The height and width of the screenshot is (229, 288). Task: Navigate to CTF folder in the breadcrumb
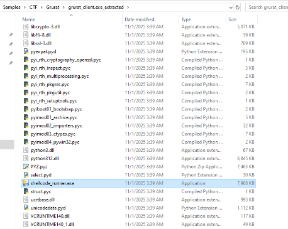tap(33, 7)
